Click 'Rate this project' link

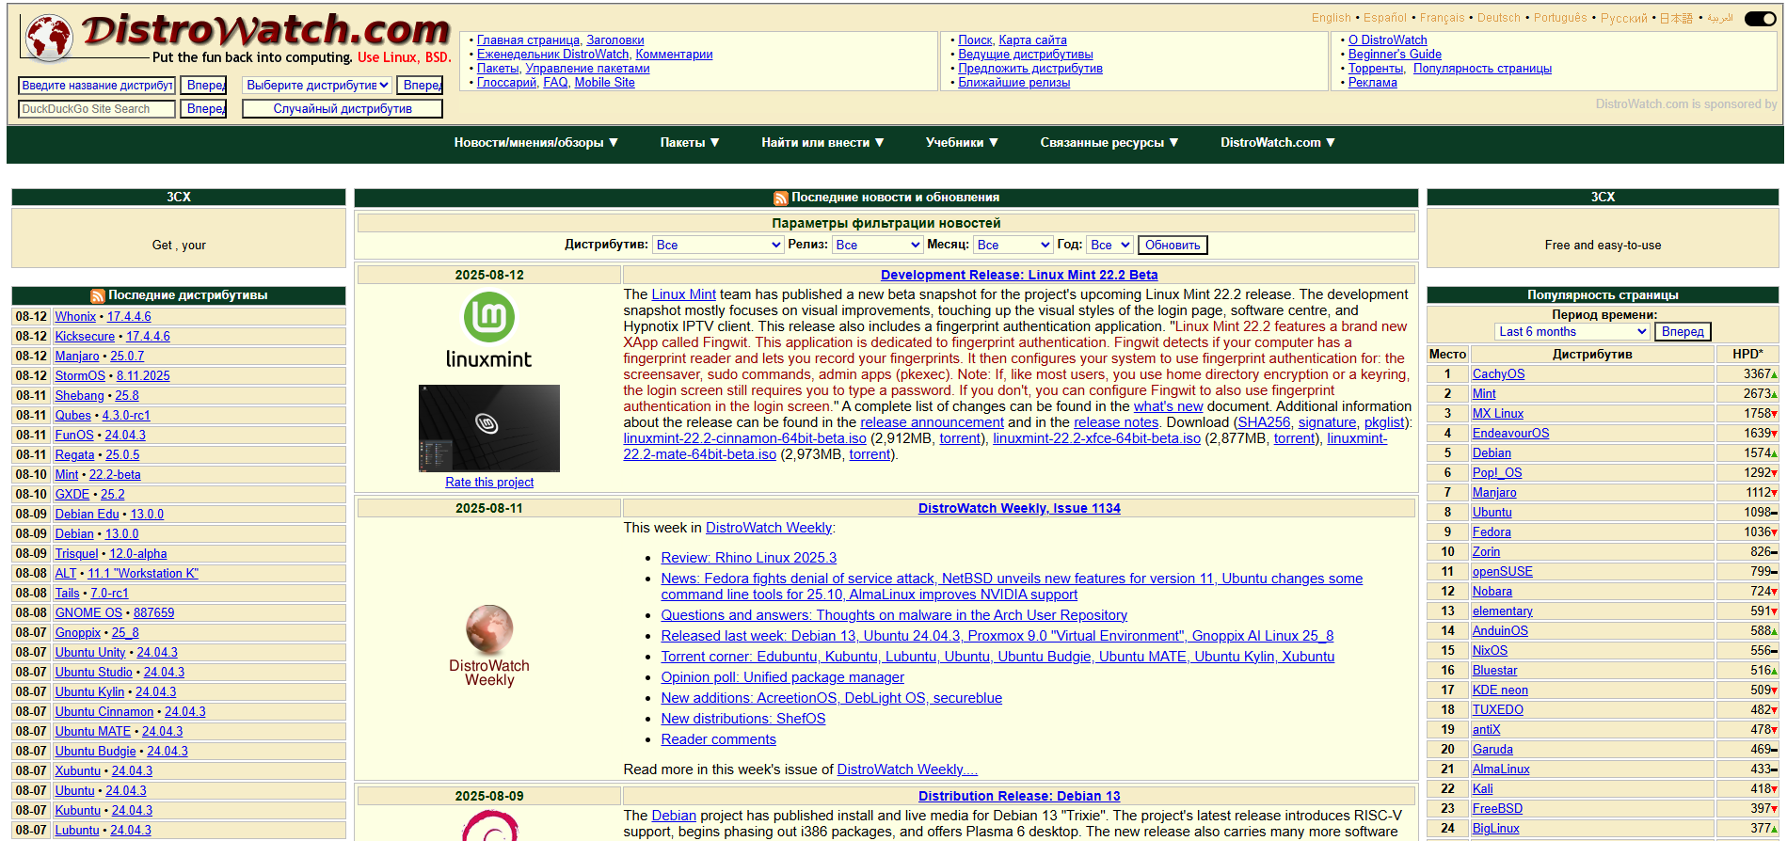pos(489,483)
